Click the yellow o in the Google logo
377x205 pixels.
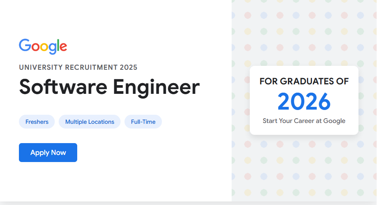click(x=44, y=47)
